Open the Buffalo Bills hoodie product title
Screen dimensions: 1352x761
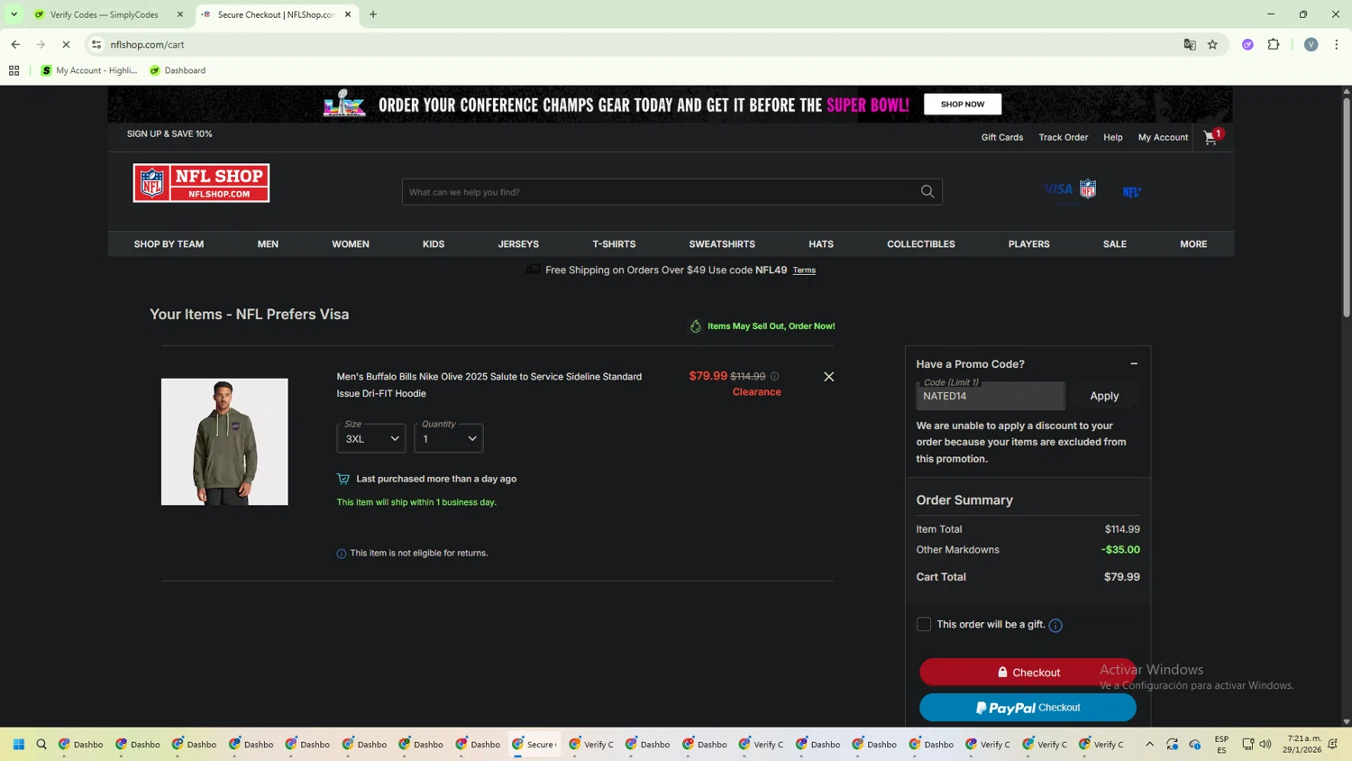[x=489, y=385]
